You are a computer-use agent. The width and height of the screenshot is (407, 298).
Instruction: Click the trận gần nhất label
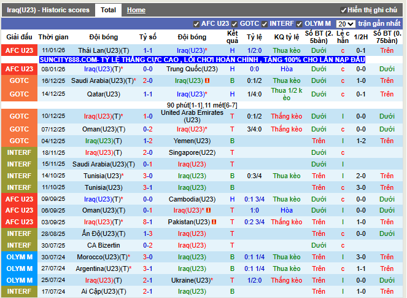tap(379, 23)
